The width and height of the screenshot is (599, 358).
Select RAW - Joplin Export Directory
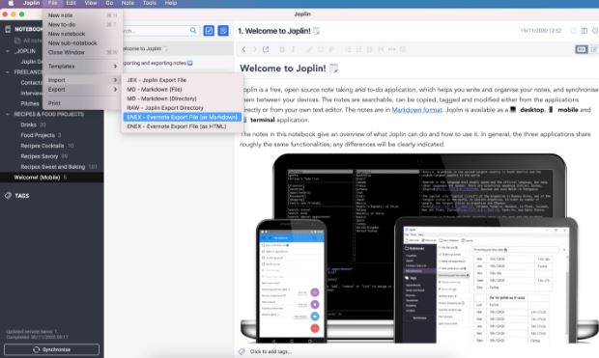tap(183, 108)
